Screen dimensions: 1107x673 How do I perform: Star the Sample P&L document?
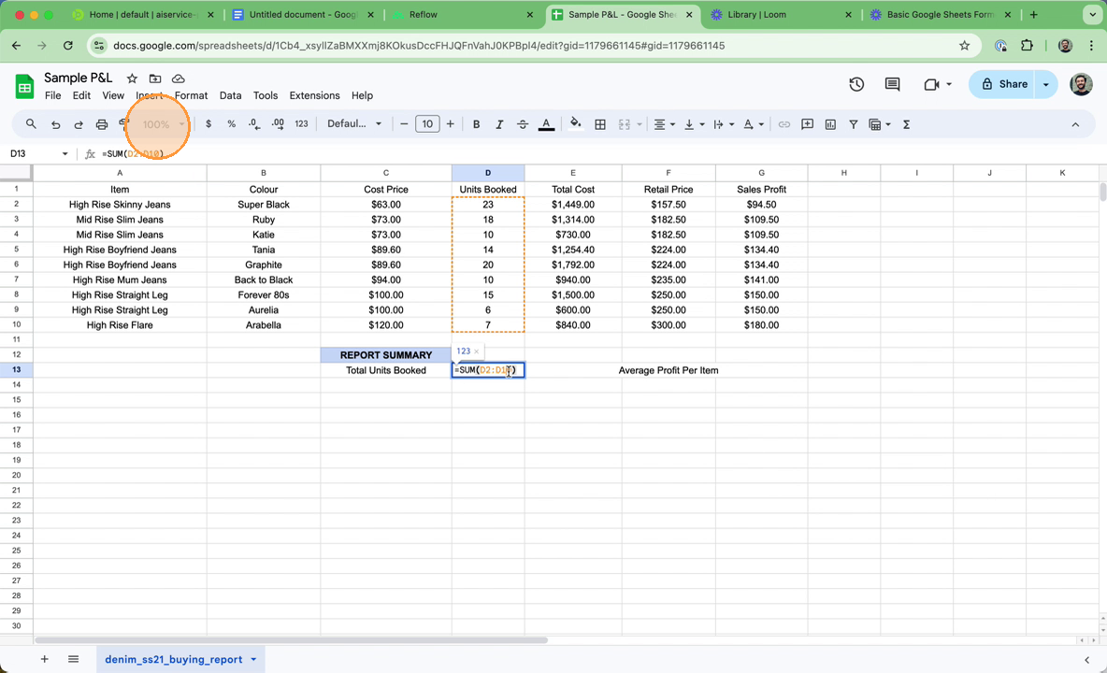pos(132,79)
